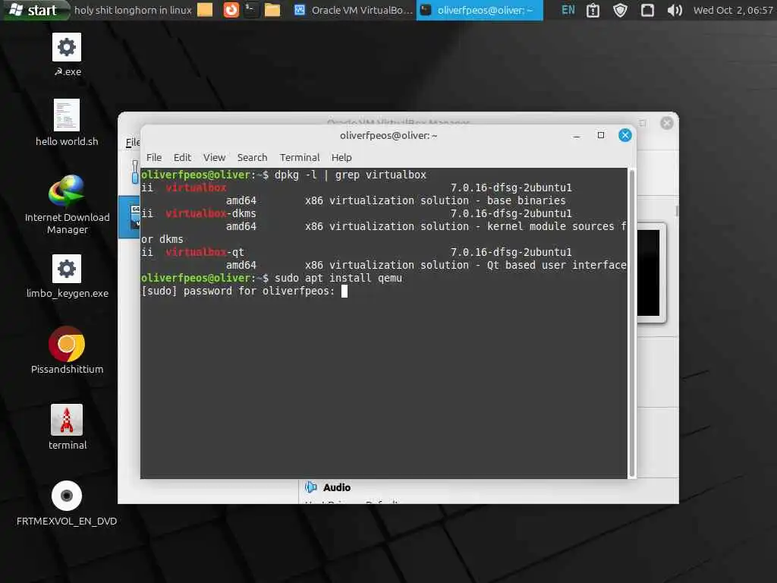Select limbo_keygen.exe desktop icon
Screen dimensions: 777x583
tap(67, 276)
